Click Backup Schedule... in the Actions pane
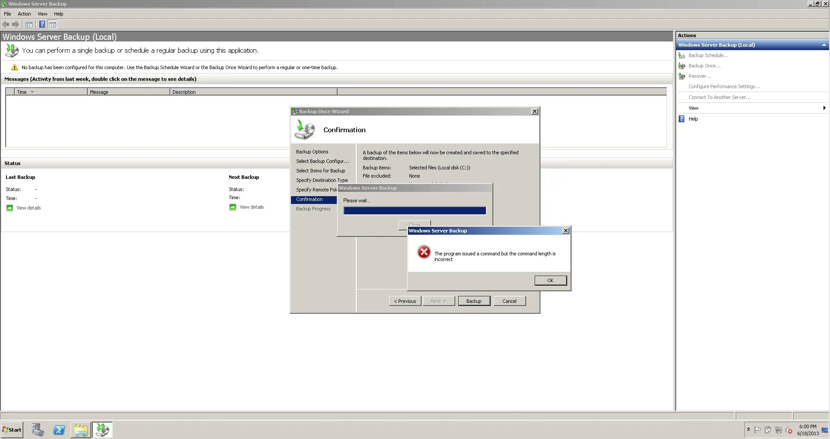Screen dimensions: 830x439 tap(708, 55)
